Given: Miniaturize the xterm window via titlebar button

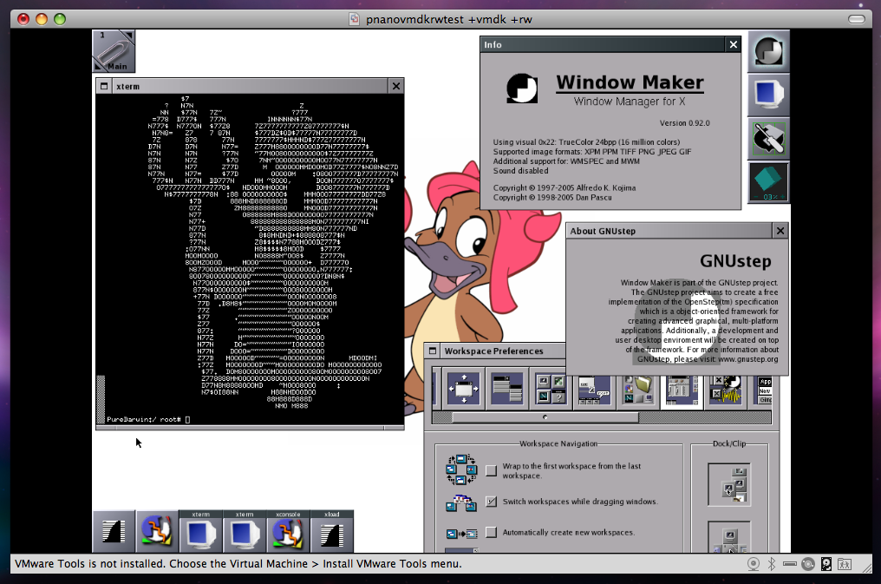Looking at the screenshot, I should pos(104,86).
